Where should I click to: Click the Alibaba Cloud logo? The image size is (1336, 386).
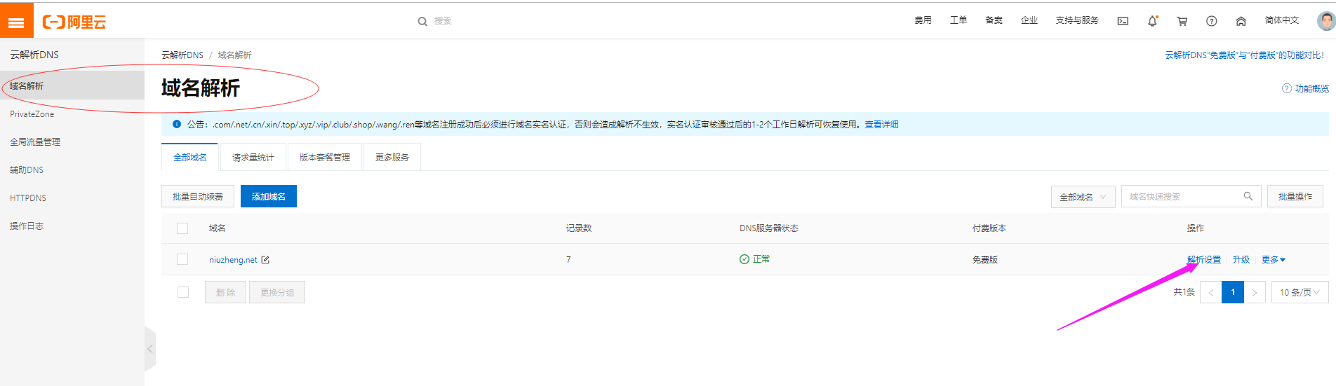coord(74,22)
